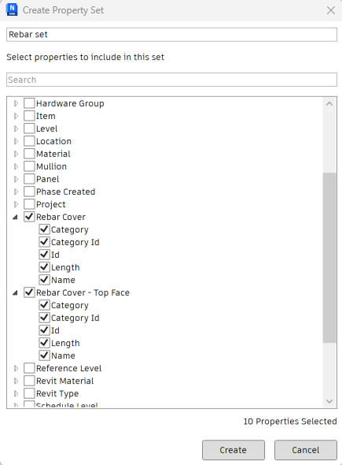
Task: Click the Create button
Action: pos(234,450)
